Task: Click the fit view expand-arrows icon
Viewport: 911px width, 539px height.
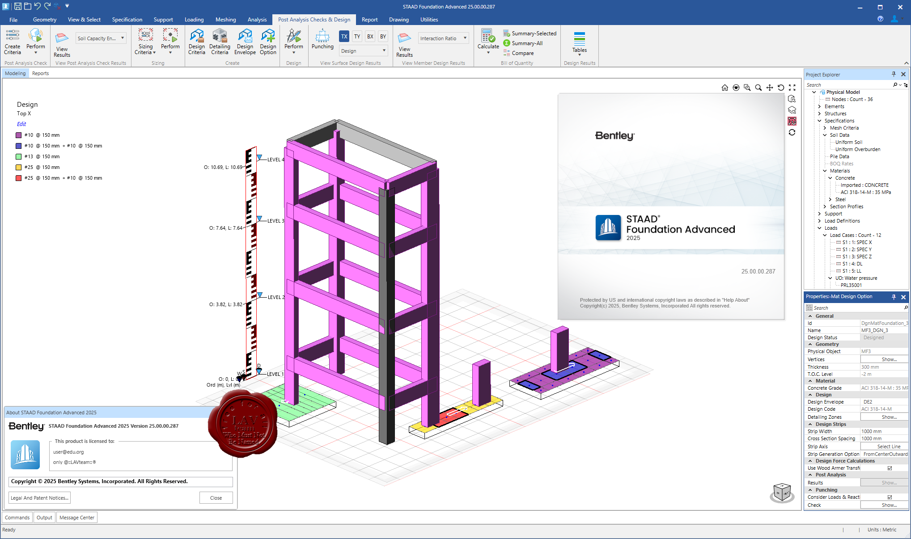Action: pos(792,88)
